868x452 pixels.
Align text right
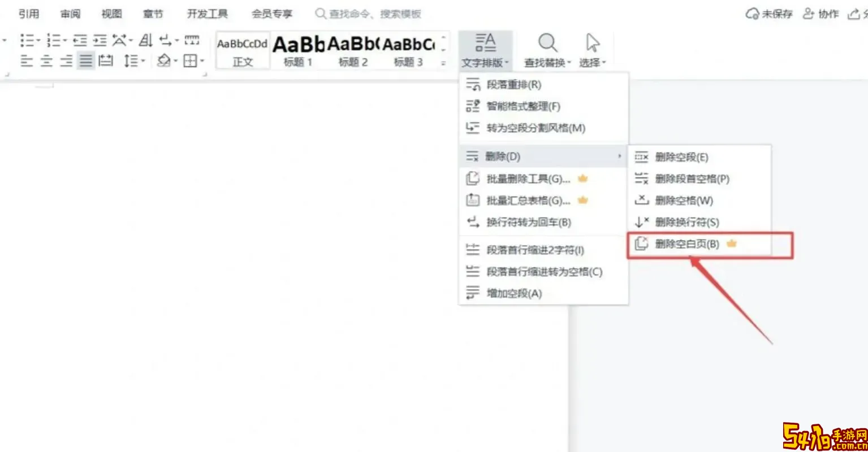tap(66, 60)
